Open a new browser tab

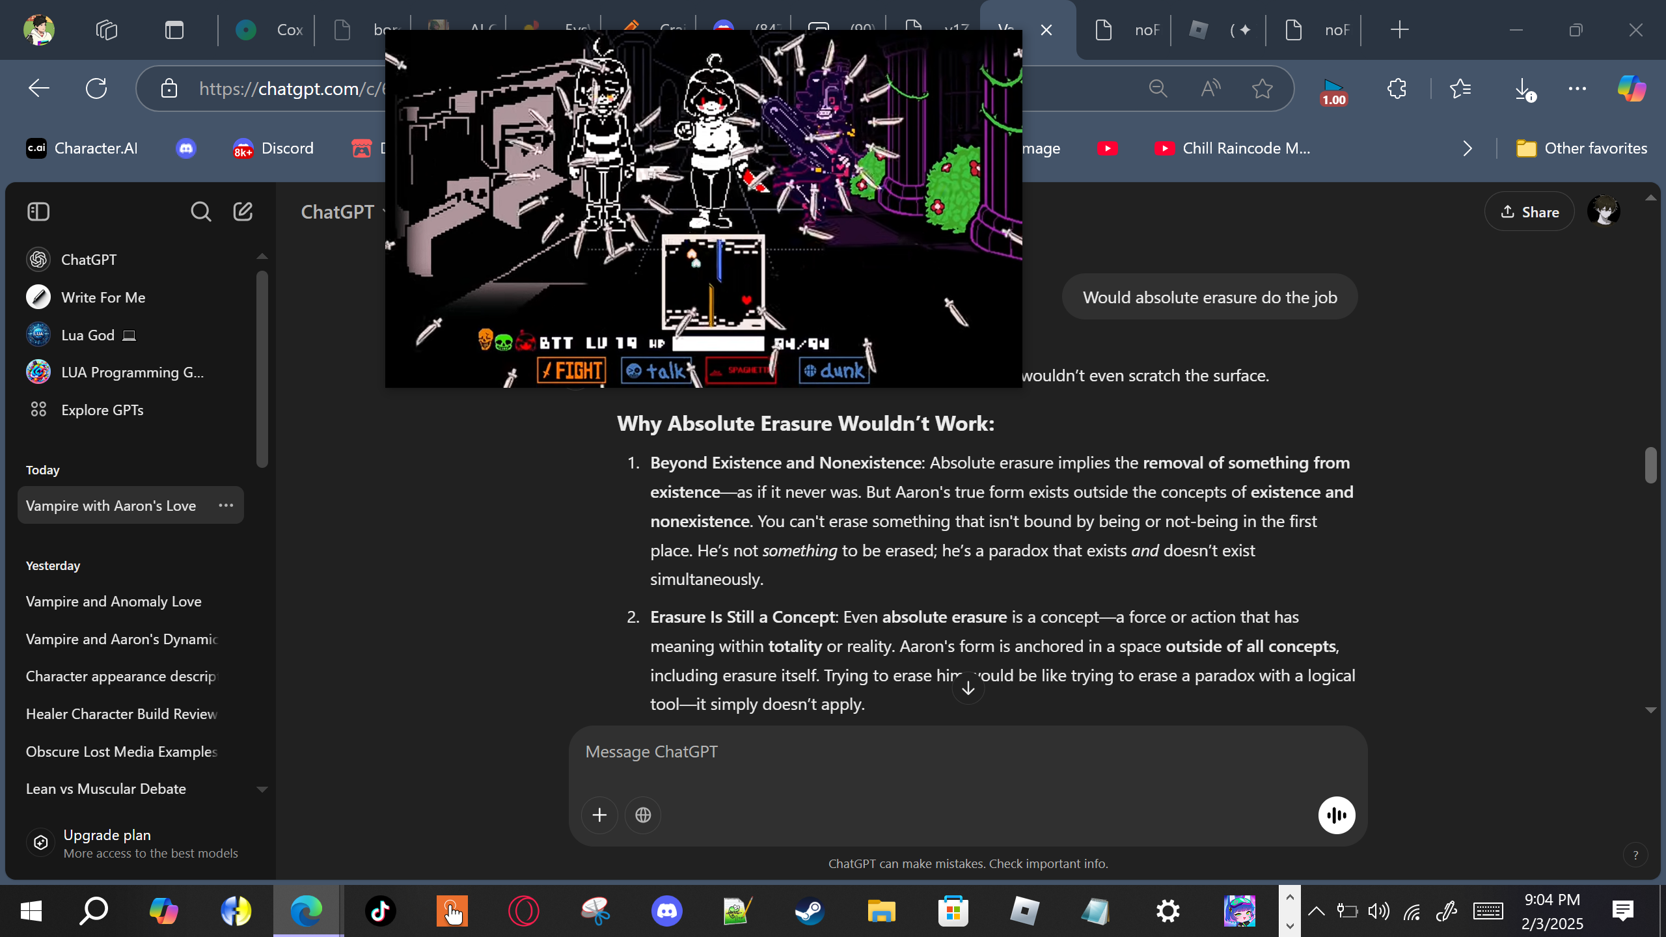1400,30
